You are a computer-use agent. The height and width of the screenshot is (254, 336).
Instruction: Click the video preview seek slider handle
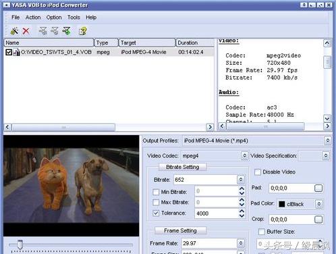pyautogui.click(x=20, y=245)
